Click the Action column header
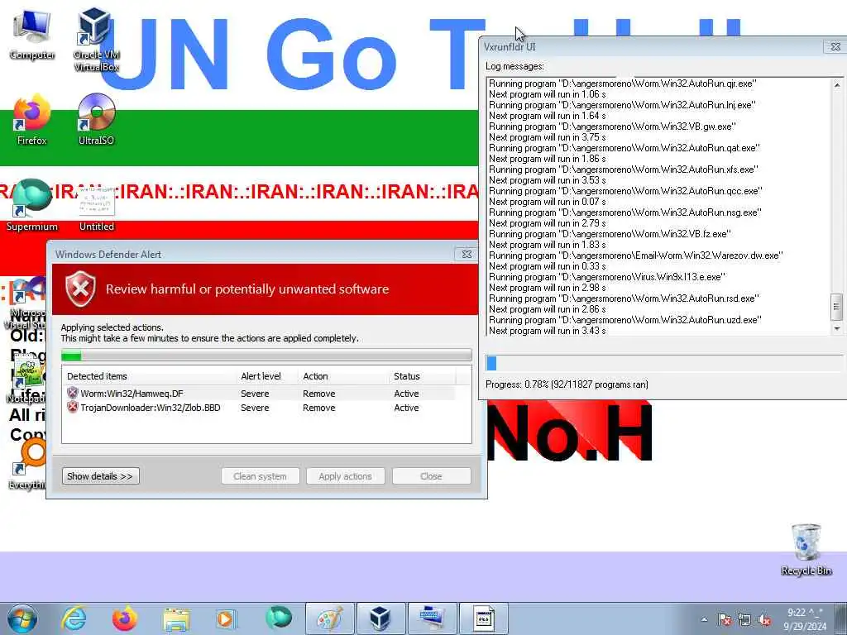The width and height of the screenshot is (847, 635). (315, 376)
